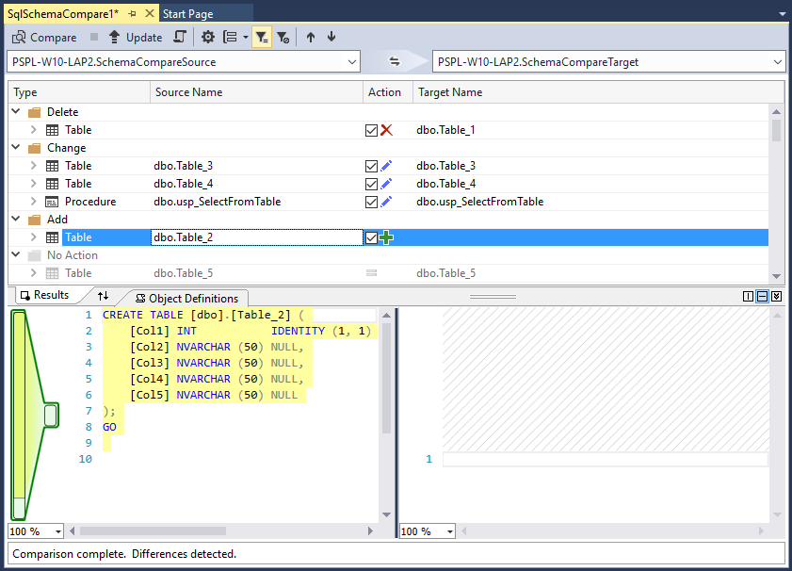Screen dimensions: 792x571
Task: Click the Compare toolbar button
Action: 44,38
